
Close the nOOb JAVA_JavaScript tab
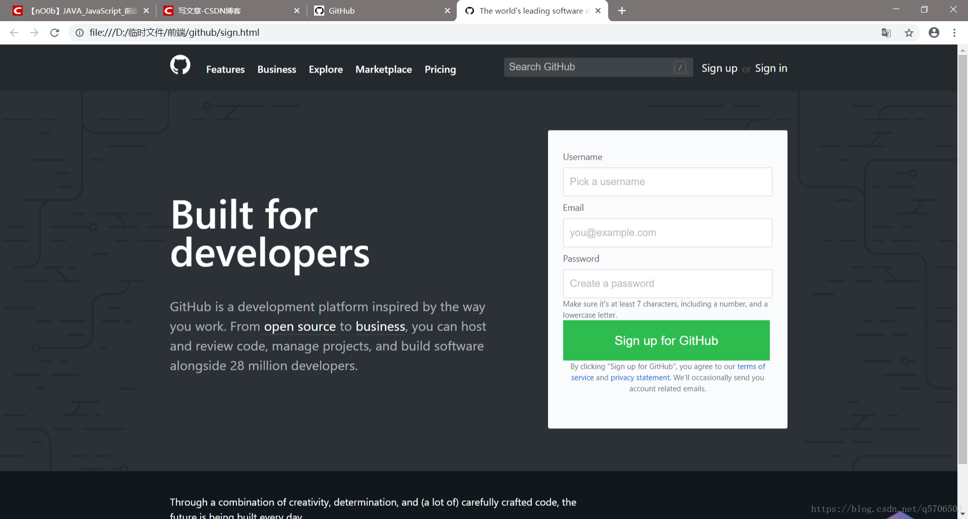pyautogui.click(x=146, y=11)
